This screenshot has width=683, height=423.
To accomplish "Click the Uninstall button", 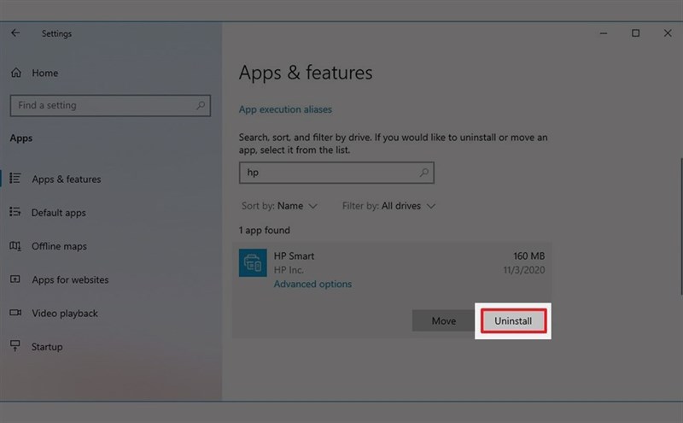I will 513,321.
